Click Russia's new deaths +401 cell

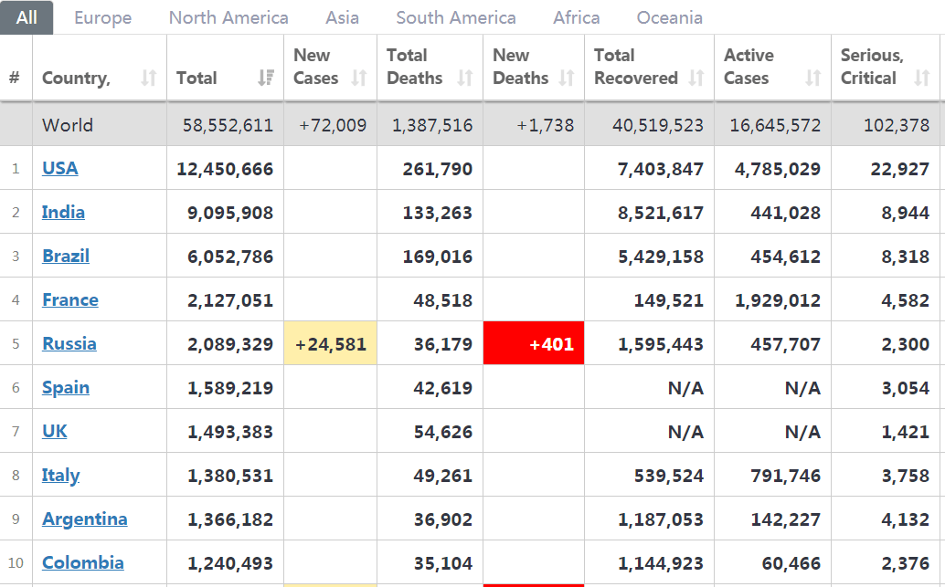point(534,343)
